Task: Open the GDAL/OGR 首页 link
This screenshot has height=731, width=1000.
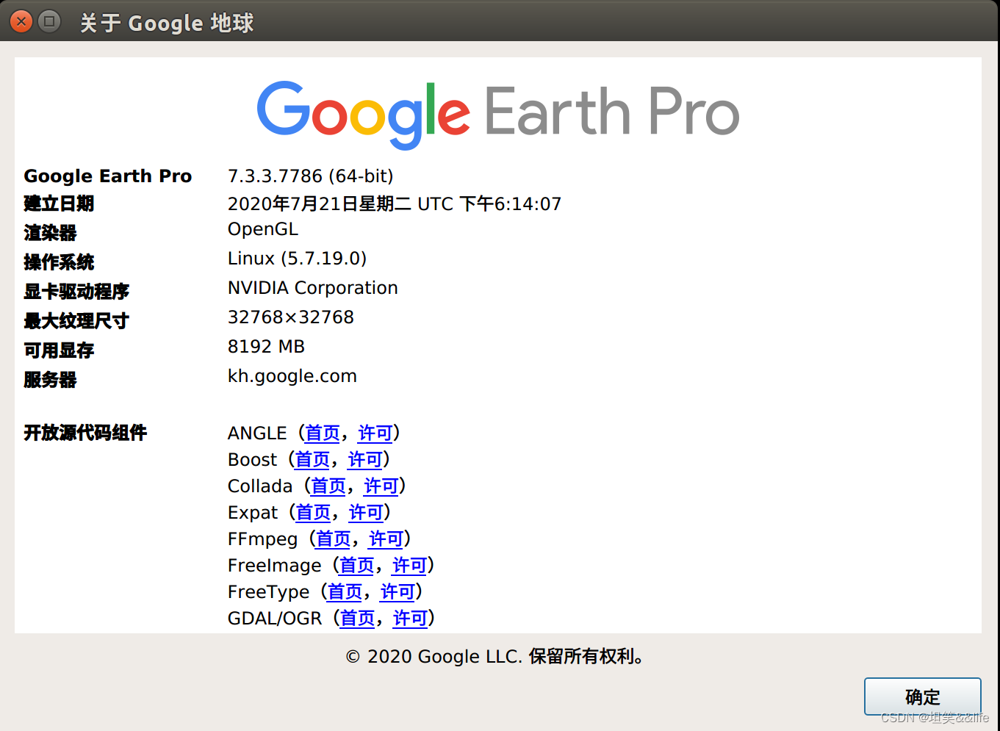Action: (358, 619)
